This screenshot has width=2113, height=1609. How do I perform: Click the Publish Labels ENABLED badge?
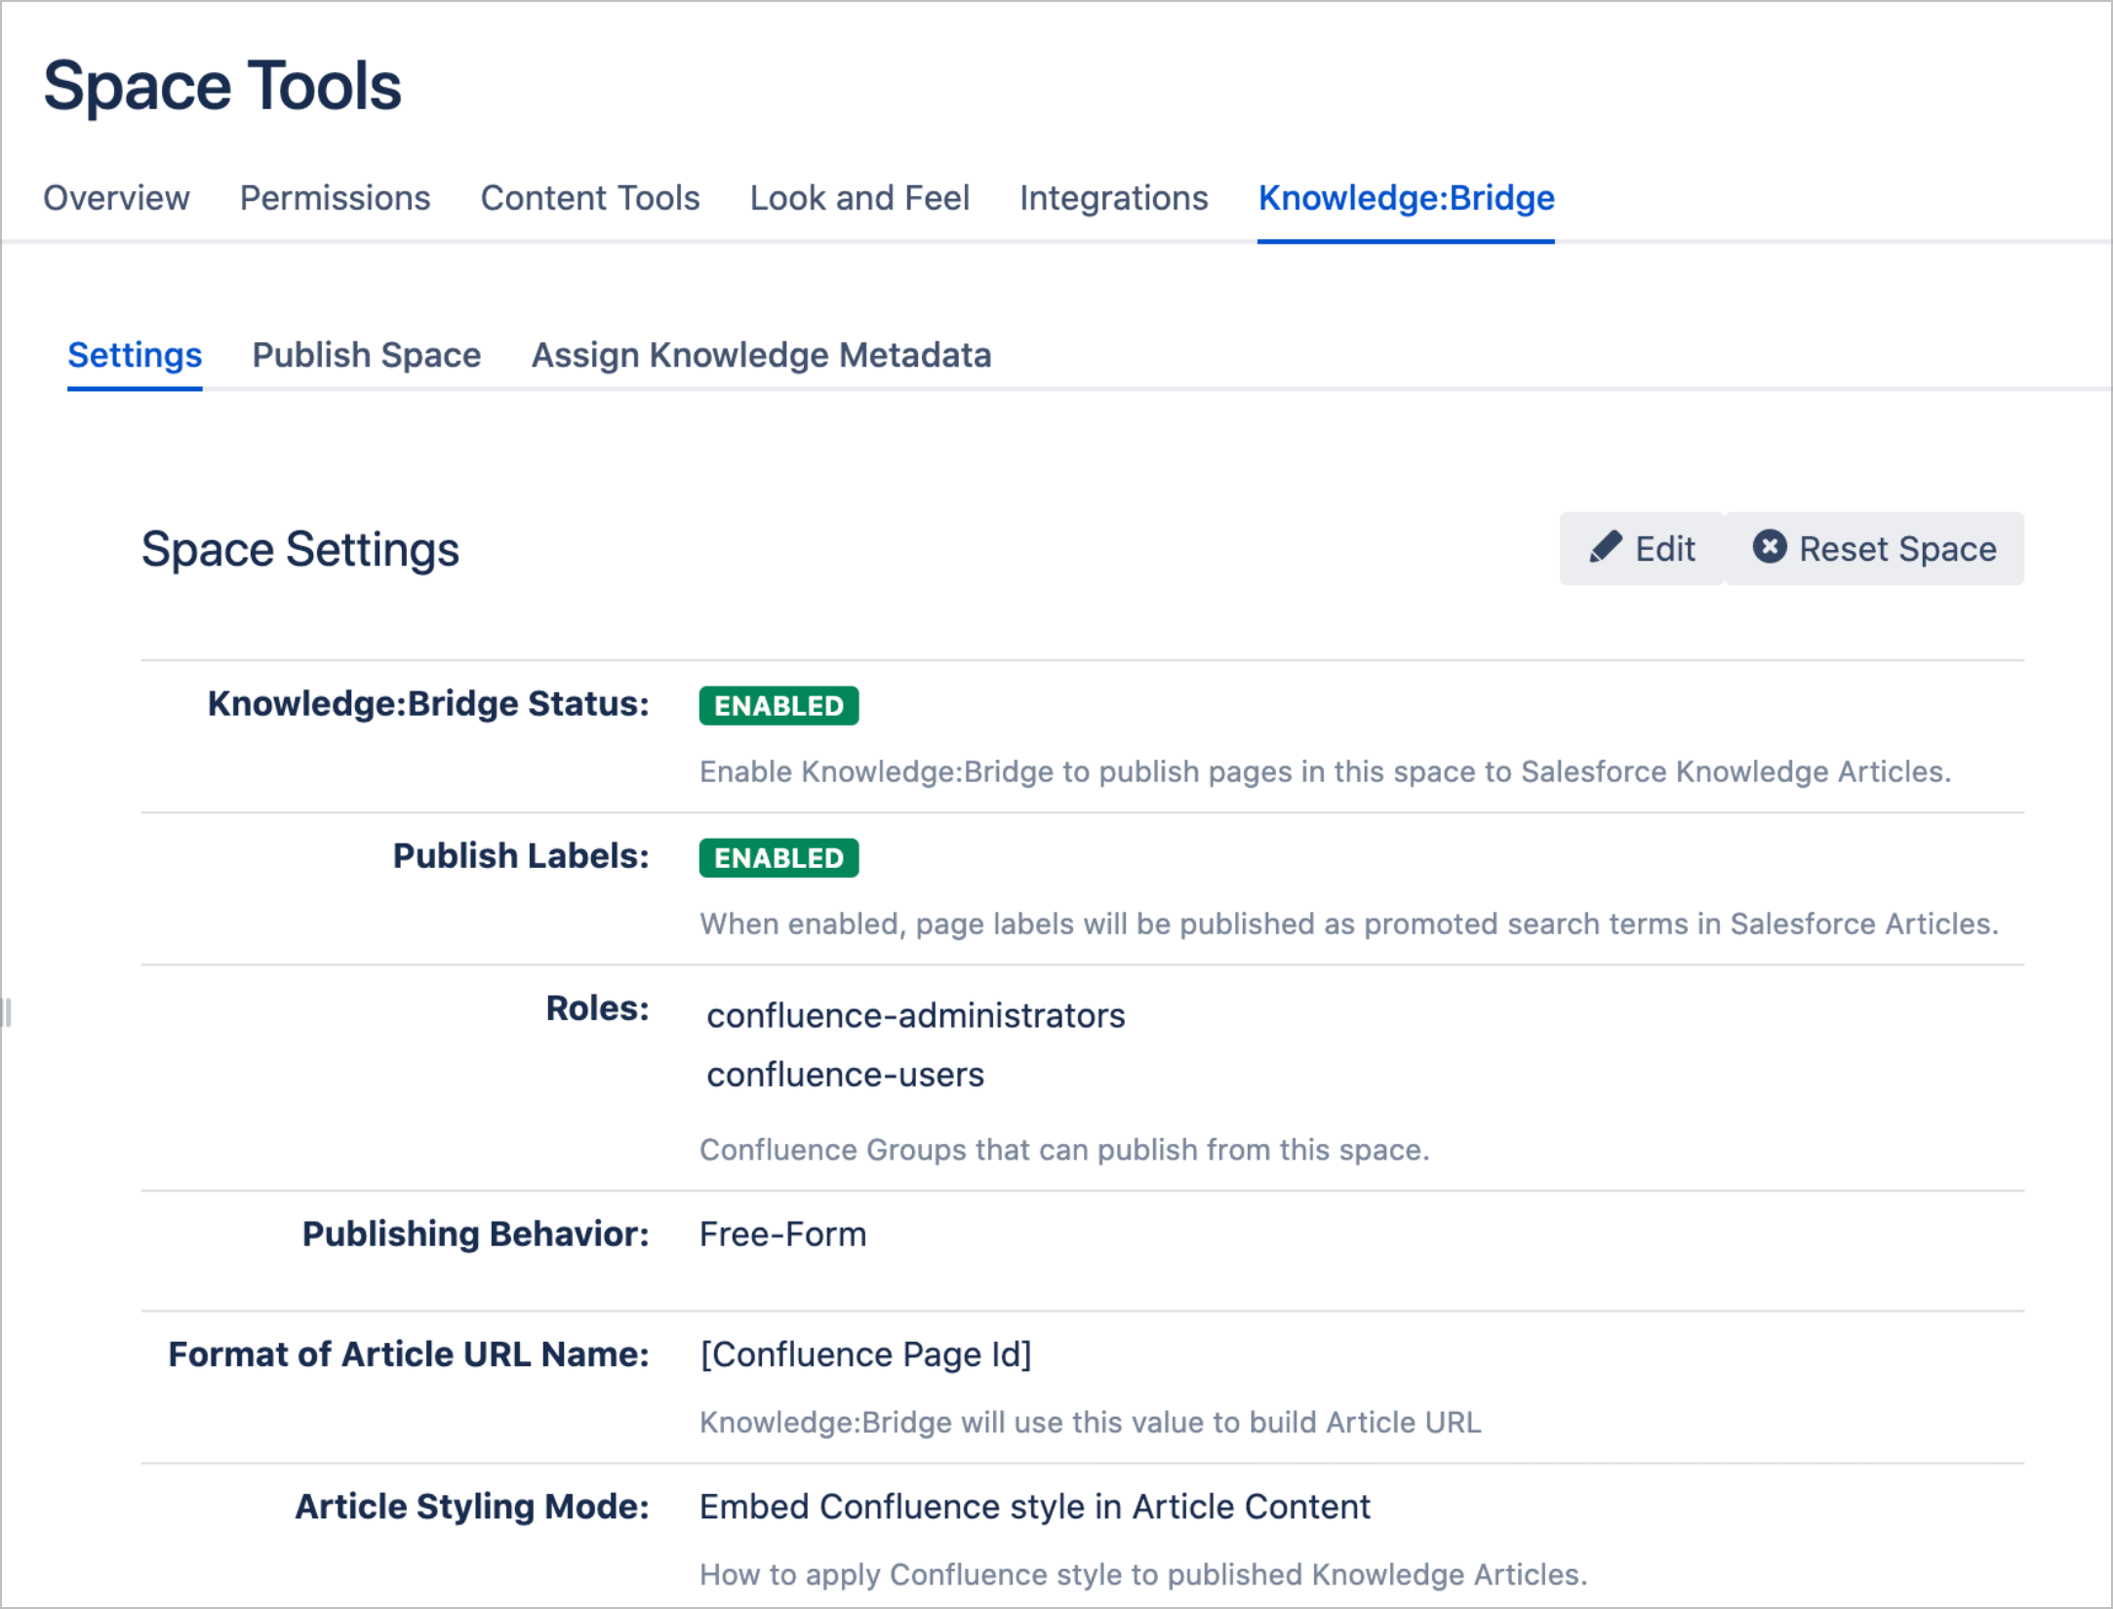pos(778,858)
